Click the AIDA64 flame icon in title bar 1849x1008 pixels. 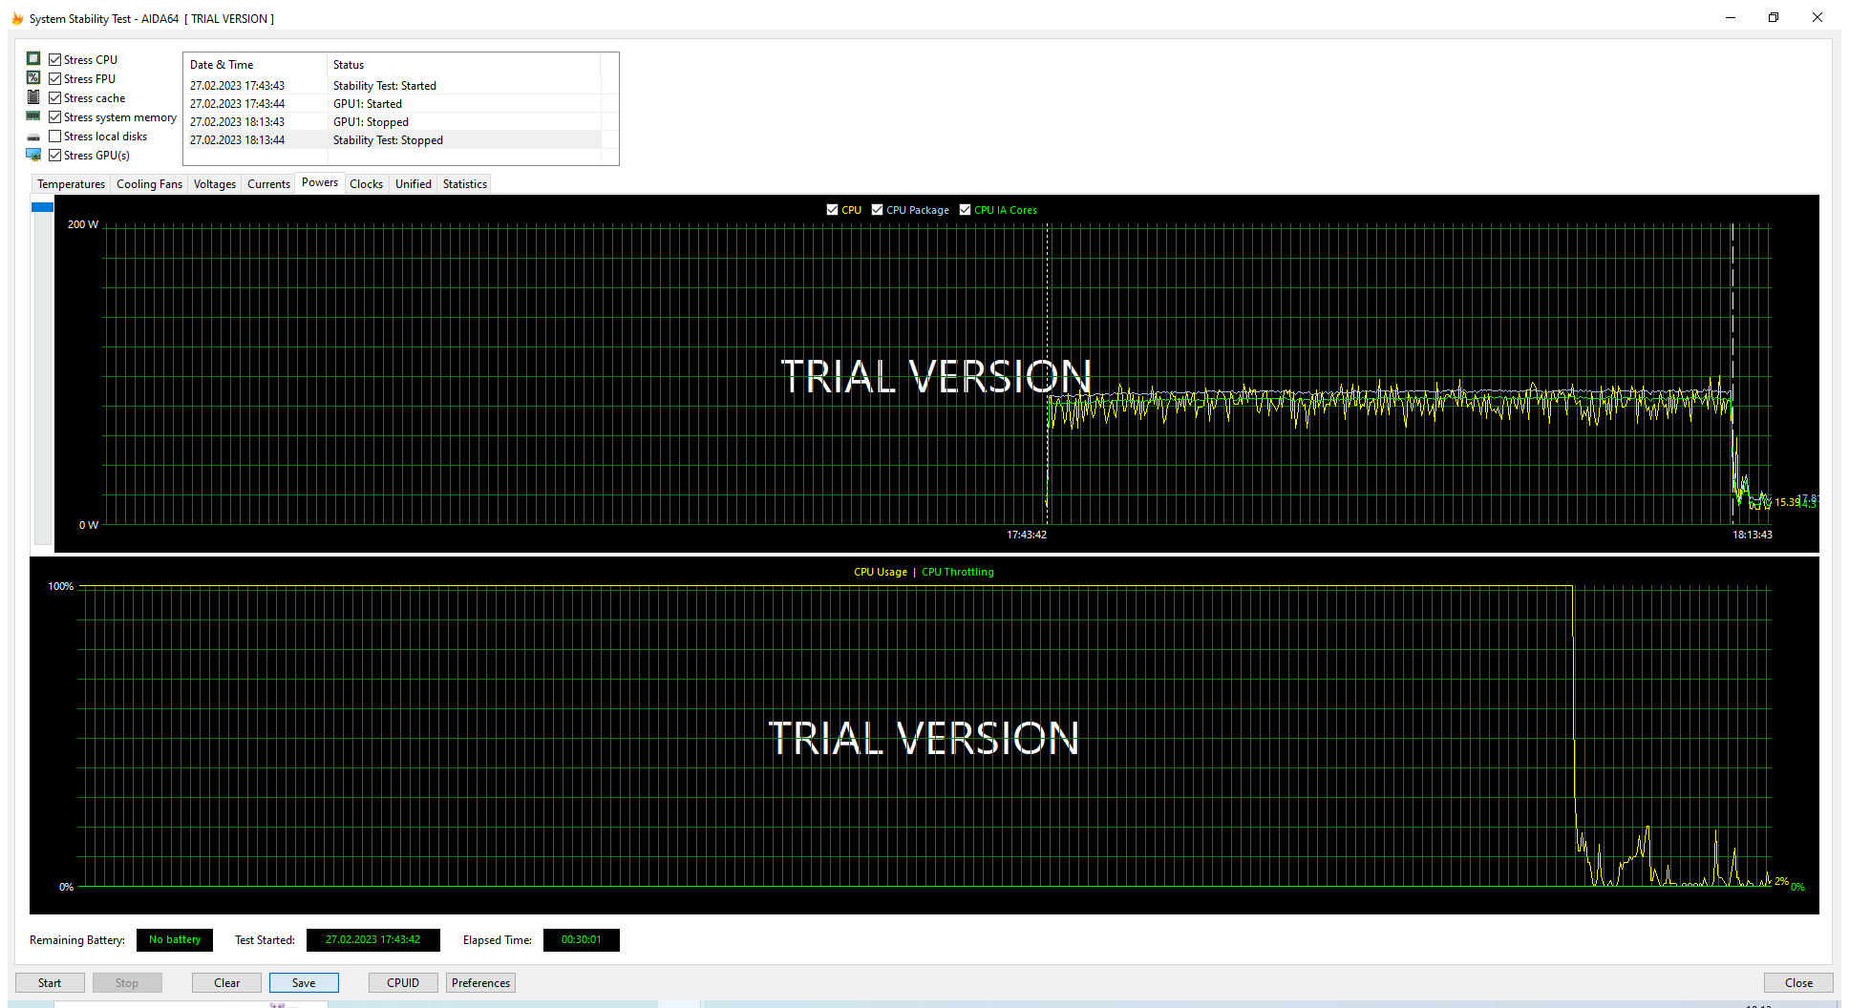click(x=16, y=18)
